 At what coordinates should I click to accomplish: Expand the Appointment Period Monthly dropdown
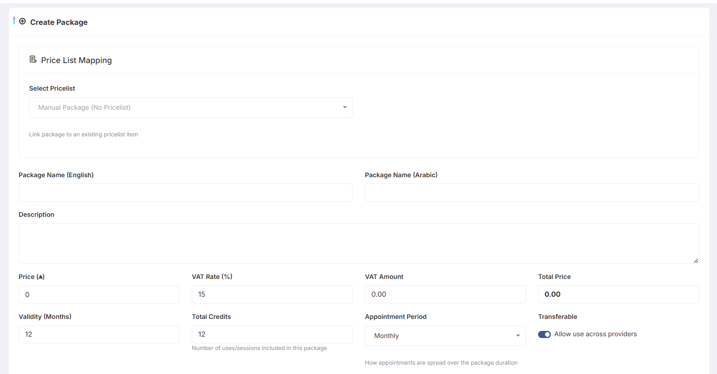point(445,336)
